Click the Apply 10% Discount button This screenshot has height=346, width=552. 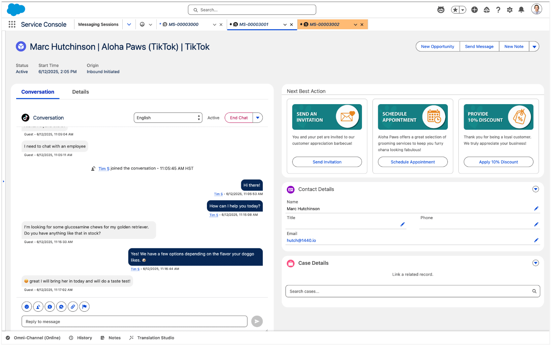click(498, 162)
